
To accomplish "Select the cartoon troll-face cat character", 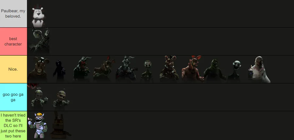I will [38, 125].
